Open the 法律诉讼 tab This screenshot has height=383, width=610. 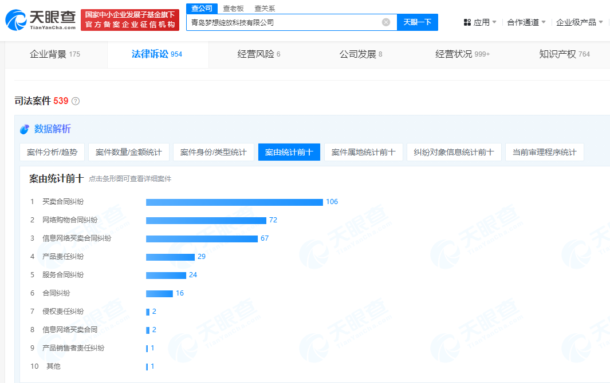click(157, 54)
